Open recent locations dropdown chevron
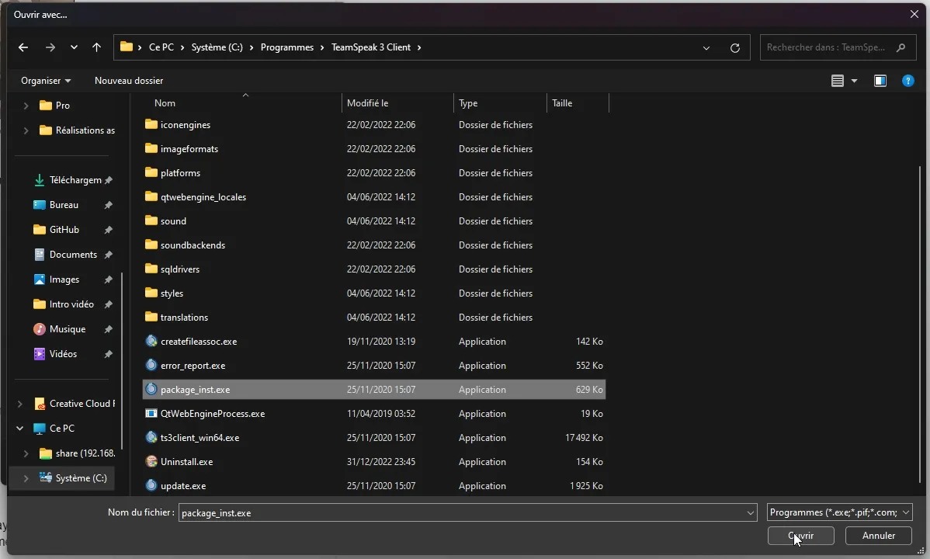 click(74, 47)
